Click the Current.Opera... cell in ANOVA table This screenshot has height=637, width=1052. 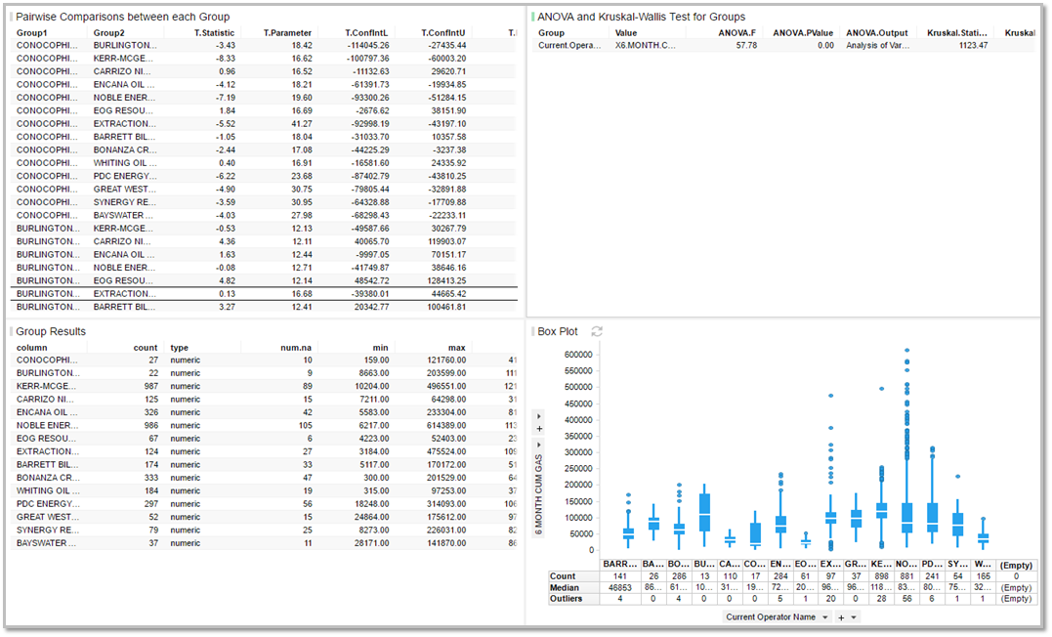569,46
